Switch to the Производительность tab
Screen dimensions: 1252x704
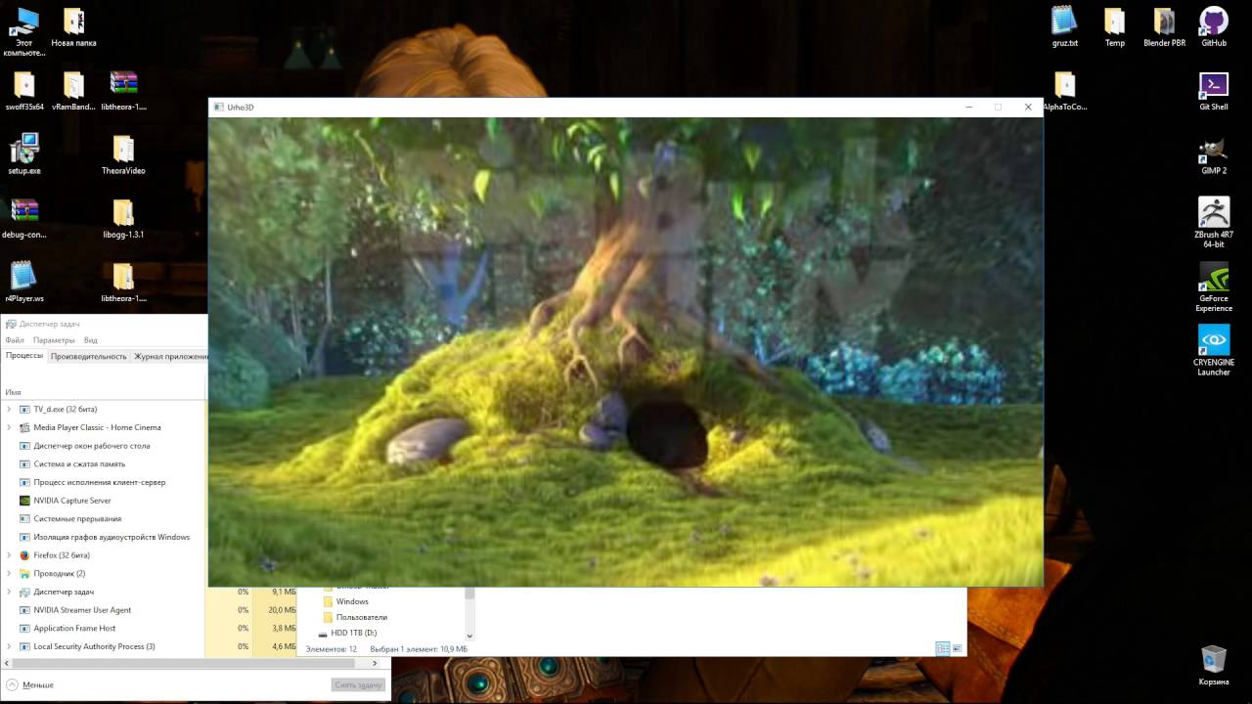click(89, 356)
